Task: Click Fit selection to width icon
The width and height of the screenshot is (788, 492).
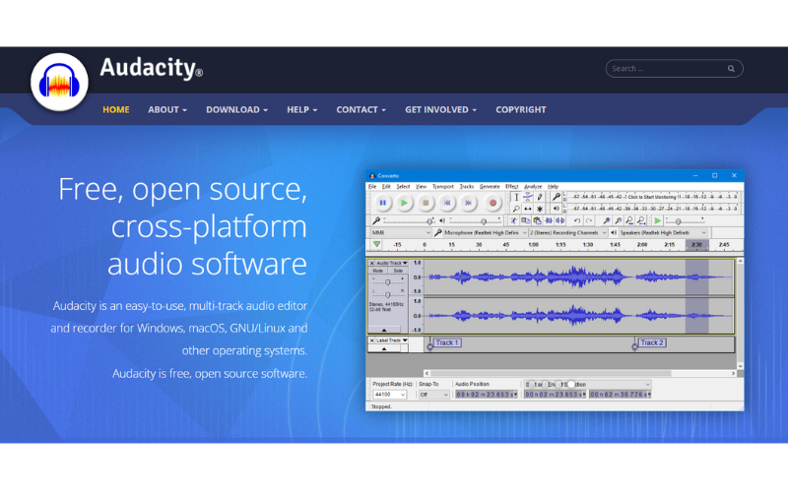Action: [629, 220]
